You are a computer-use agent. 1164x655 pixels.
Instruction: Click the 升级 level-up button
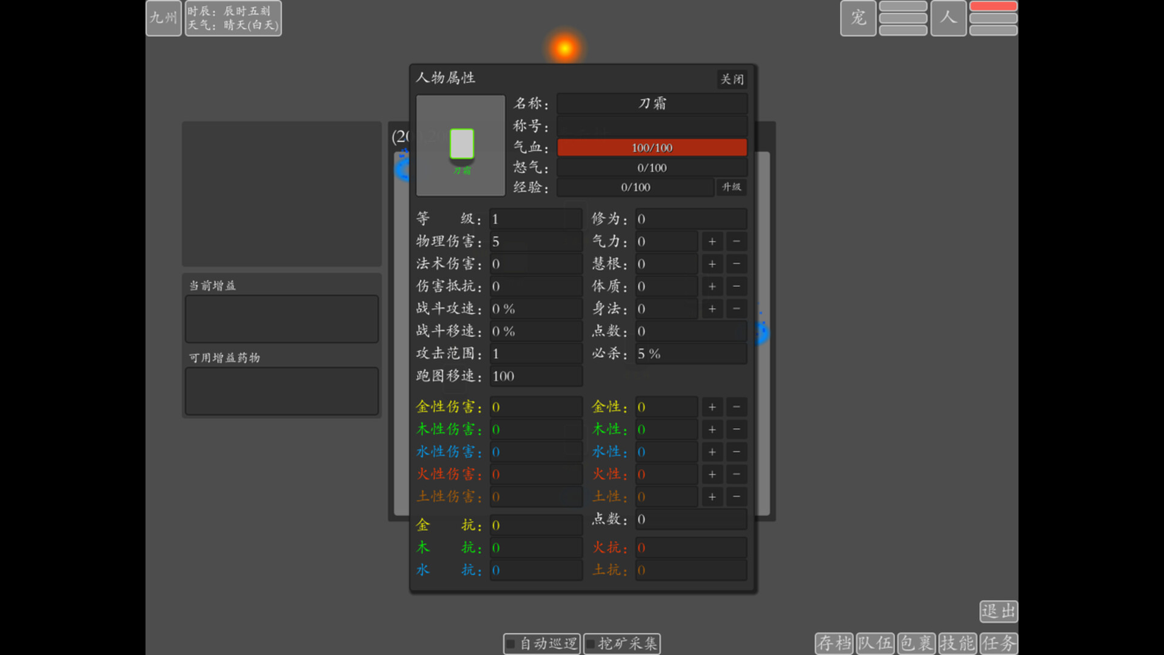pyautogui.click(x=731, y=187)
